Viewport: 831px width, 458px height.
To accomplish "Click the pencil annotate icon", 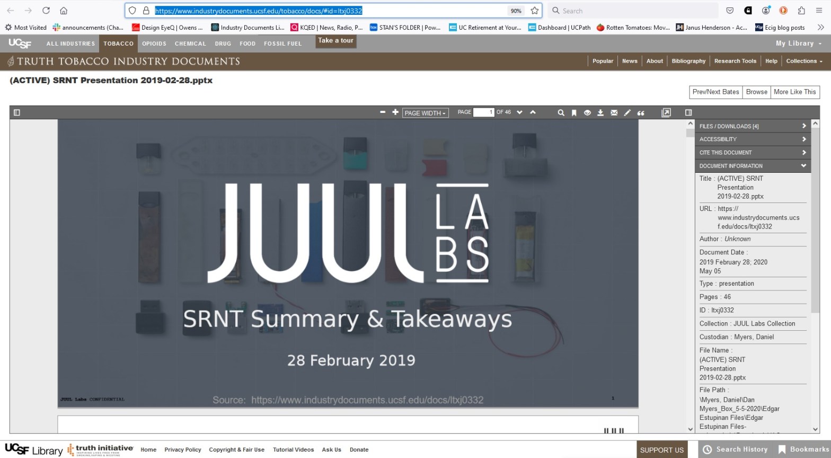I will pyautogui.click(x=627, y=112).
